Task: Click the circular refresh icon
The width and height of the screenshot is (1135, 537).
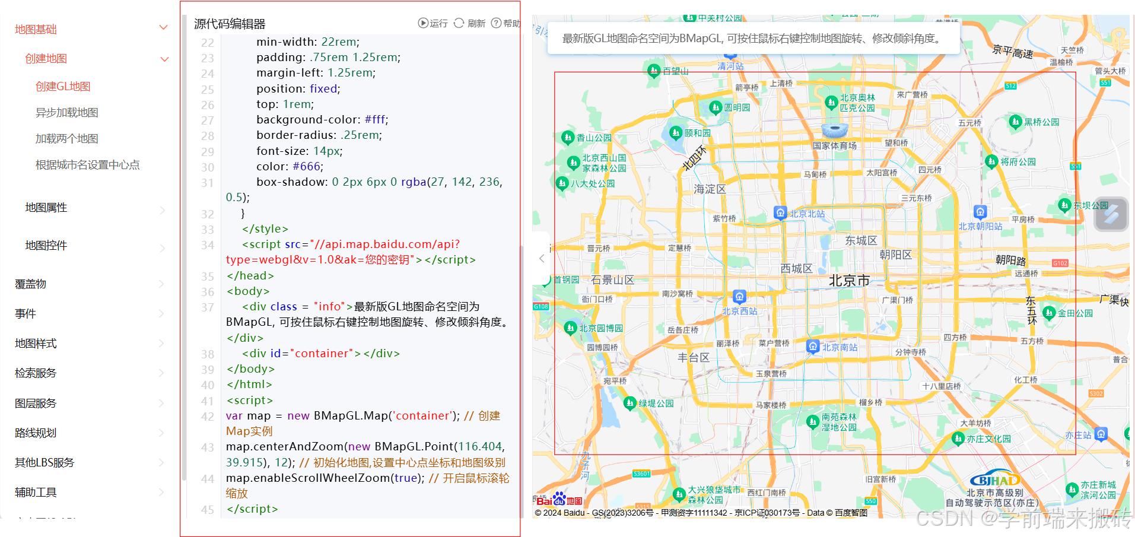Action: pyautogui.click(x=459, y=23)
